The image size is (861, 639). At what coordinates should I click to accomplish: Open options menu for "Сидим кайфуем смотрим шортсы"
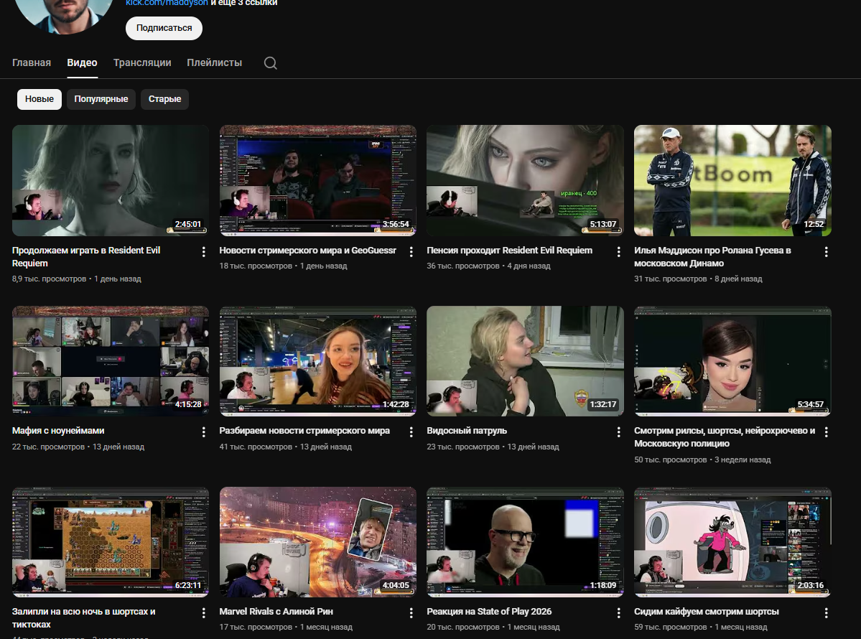click(827, 612)
